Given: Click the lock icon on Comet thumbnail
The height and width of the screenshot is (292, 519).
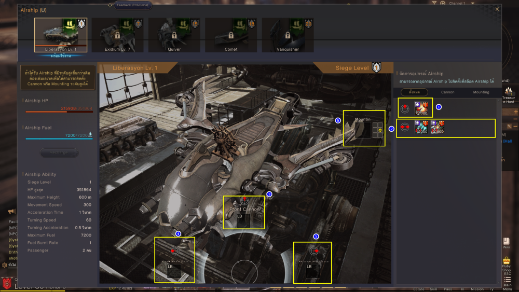Looking at the screenshot, I should [231, 35].
